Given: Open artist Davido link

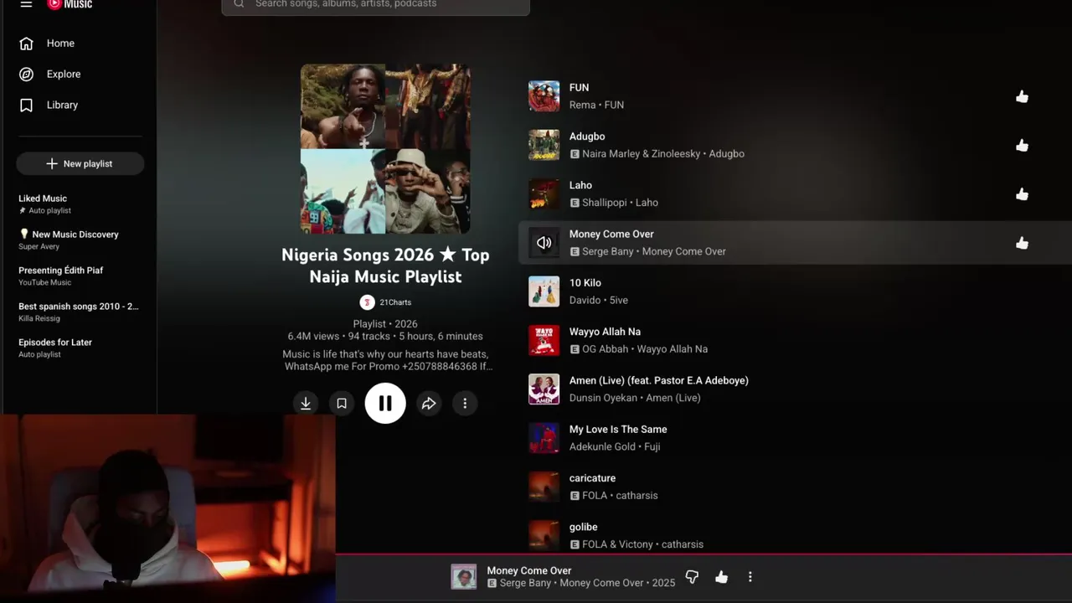Looking at the screenshot, I should coord(585,300).
